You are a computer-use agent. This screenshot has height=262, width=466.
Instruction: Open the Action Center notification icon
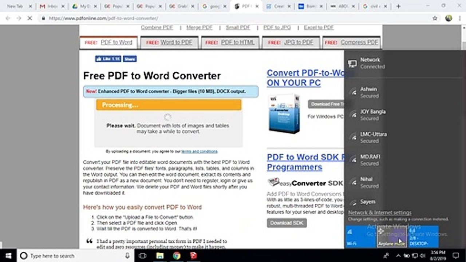point(456,256)
